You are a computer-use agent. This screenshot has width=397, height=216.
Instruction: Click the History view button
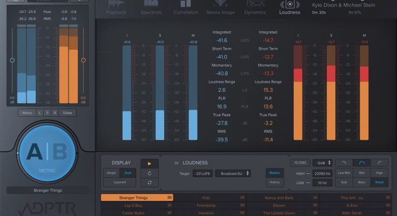click(273, 183)
